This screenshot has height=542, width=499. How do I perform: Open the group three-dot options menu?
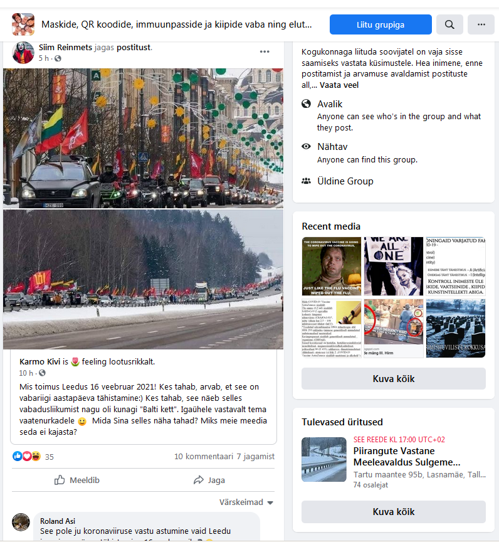tap(481, 24)
